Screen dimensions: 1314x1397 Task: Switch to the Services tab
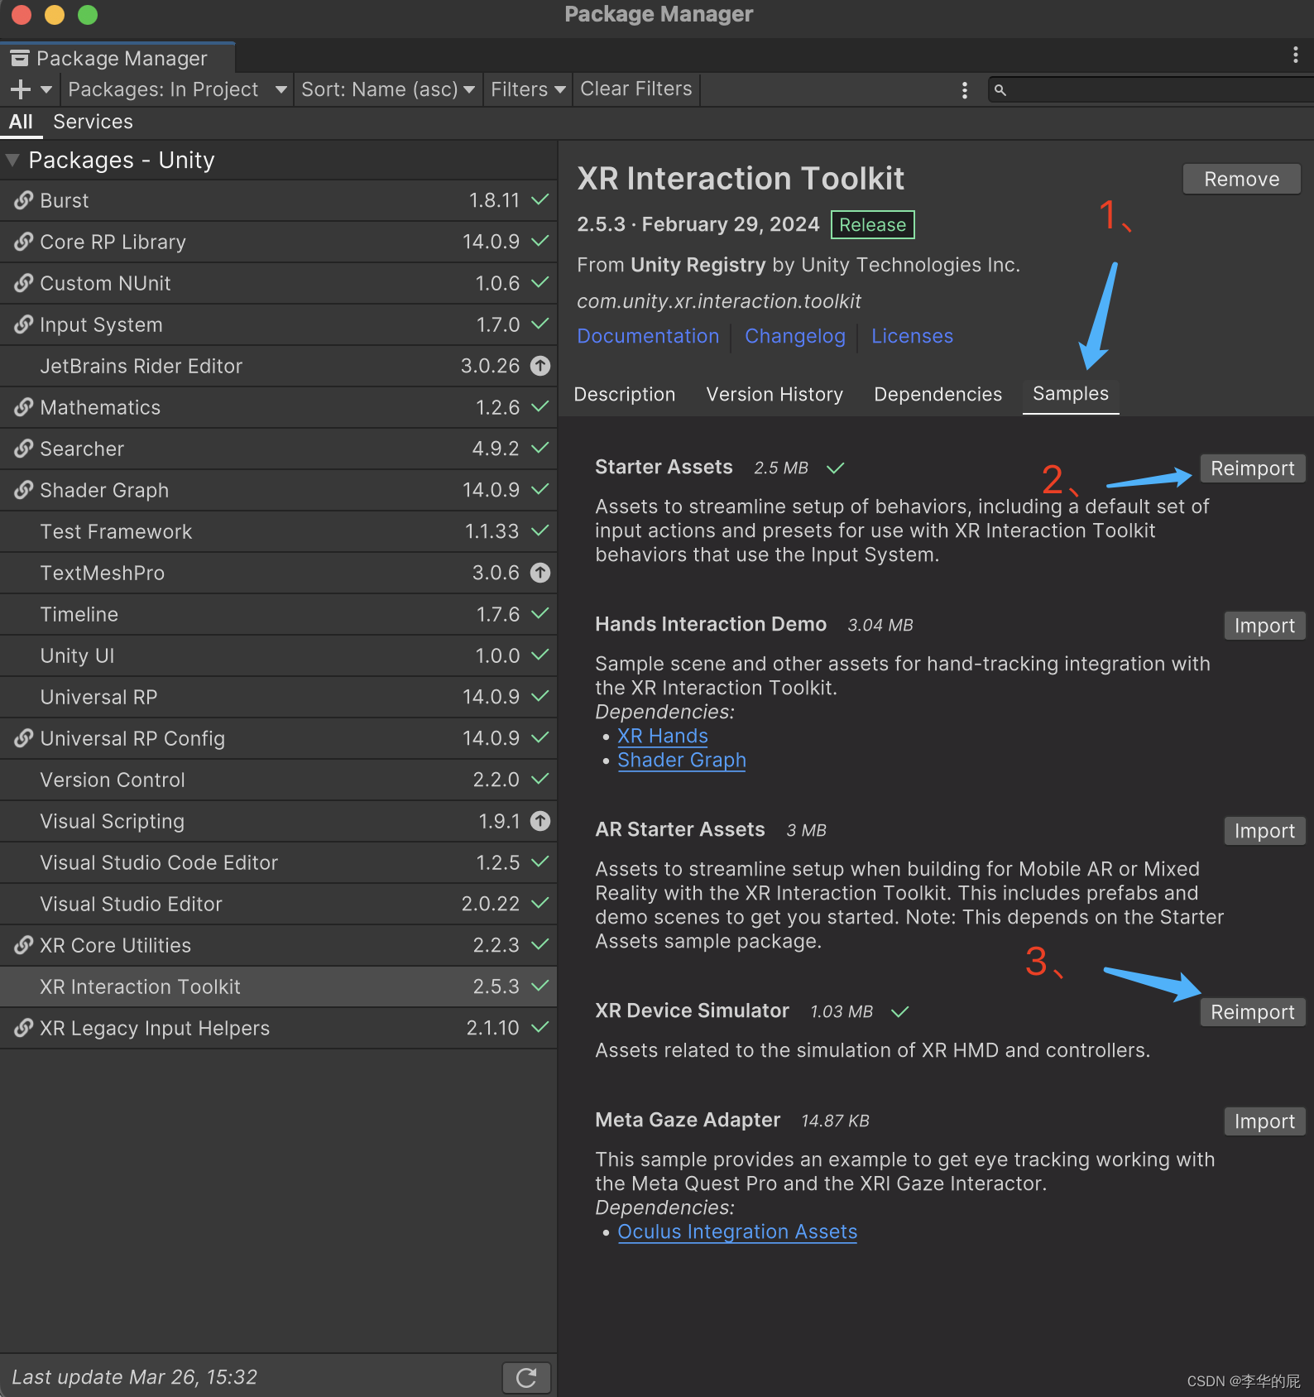[93, 122]
